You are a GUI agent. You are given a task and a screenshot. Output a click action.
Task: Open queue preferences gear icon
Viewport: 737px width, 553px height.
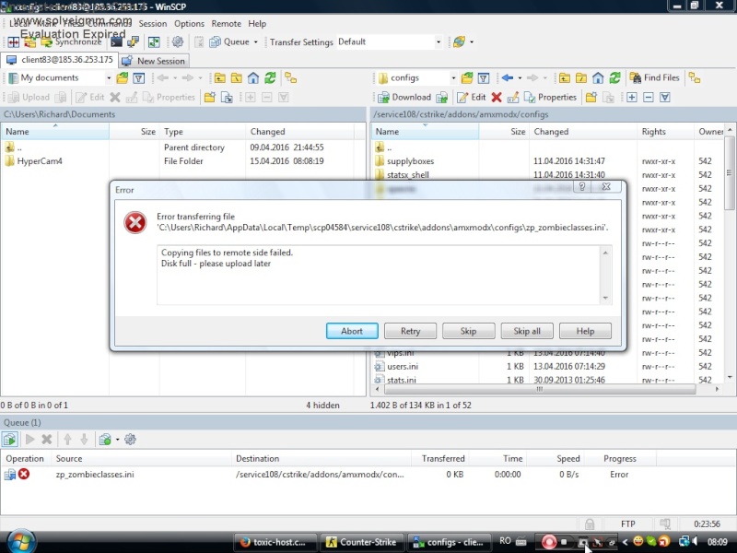click(x=130, y=440)
